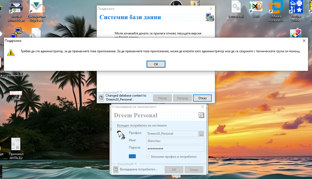Launch HxD hex editor shortcut
The width and height of the screenshot is (312, 179).
click(256, 9)
